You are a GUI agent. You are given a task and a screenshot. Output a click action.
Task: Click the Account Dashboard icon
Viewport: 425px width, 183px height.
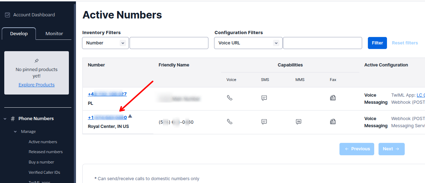click(x=7, y=15)
